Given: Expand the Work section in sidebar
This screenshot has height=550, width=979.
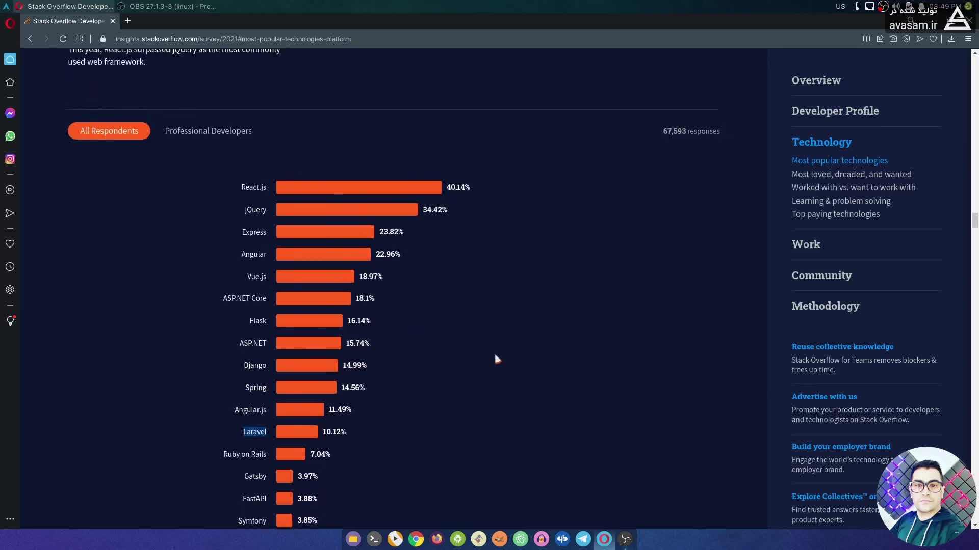Looking at the screenshot, I should coord(806,244).
